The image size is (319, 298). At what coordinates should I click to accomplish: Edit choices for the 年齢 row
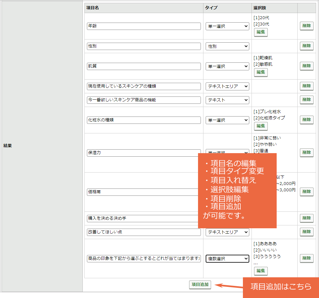coord(261,32)
